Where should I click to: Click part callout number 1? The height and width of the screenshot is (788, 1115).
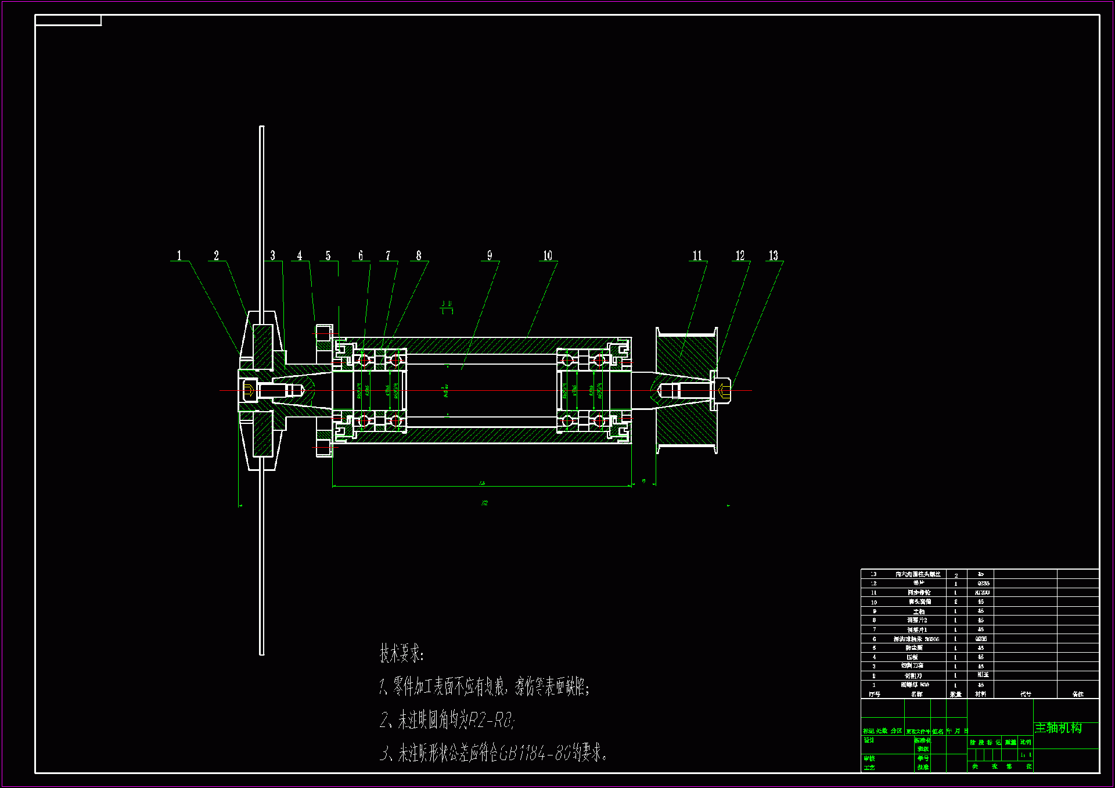179,256
